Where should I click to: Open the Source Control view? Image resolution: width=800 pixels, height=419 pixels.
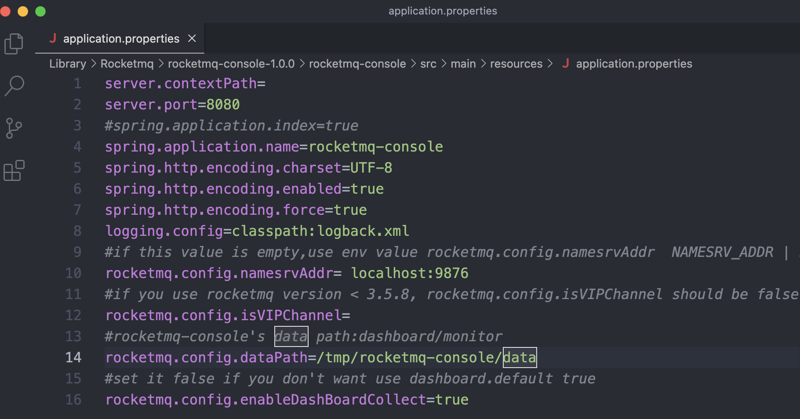[x=14, y=128]
